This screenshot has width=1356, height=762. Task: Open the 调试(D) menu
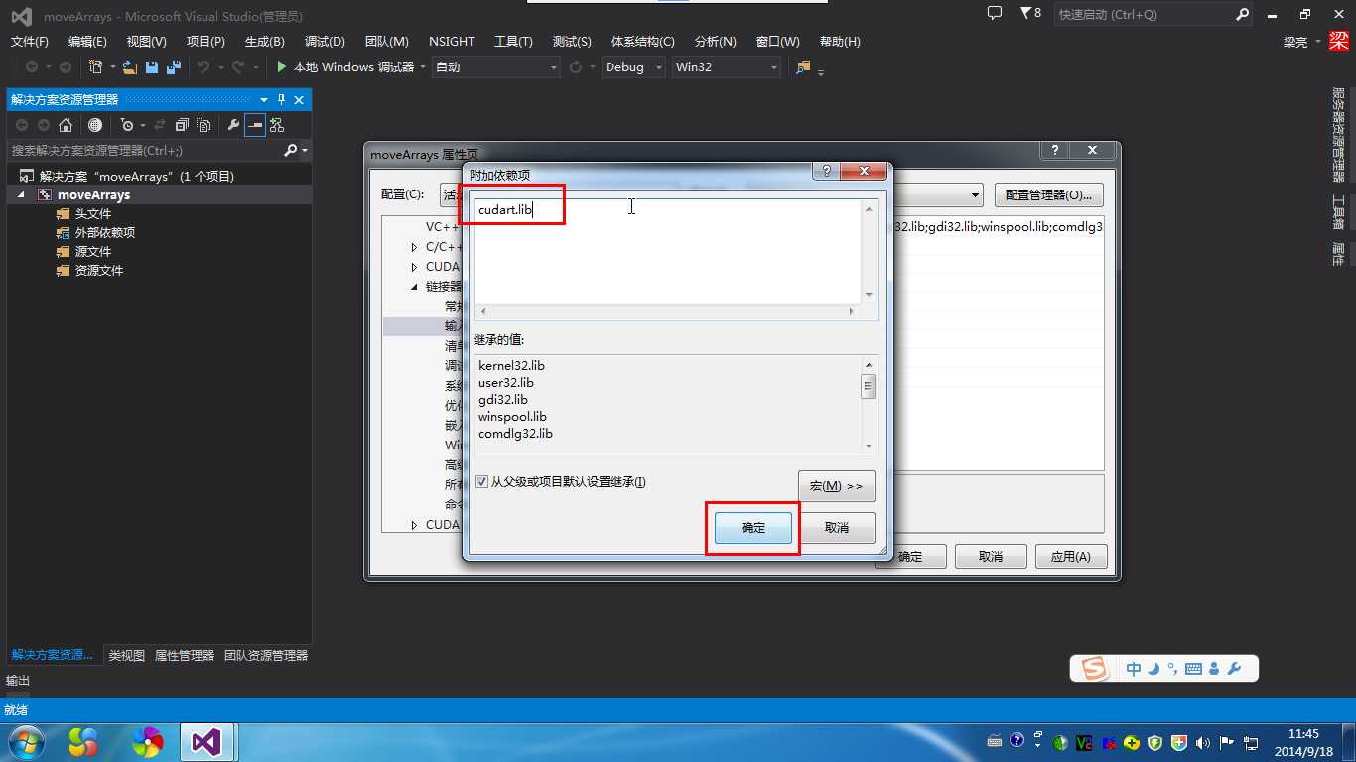click(325, 41)
